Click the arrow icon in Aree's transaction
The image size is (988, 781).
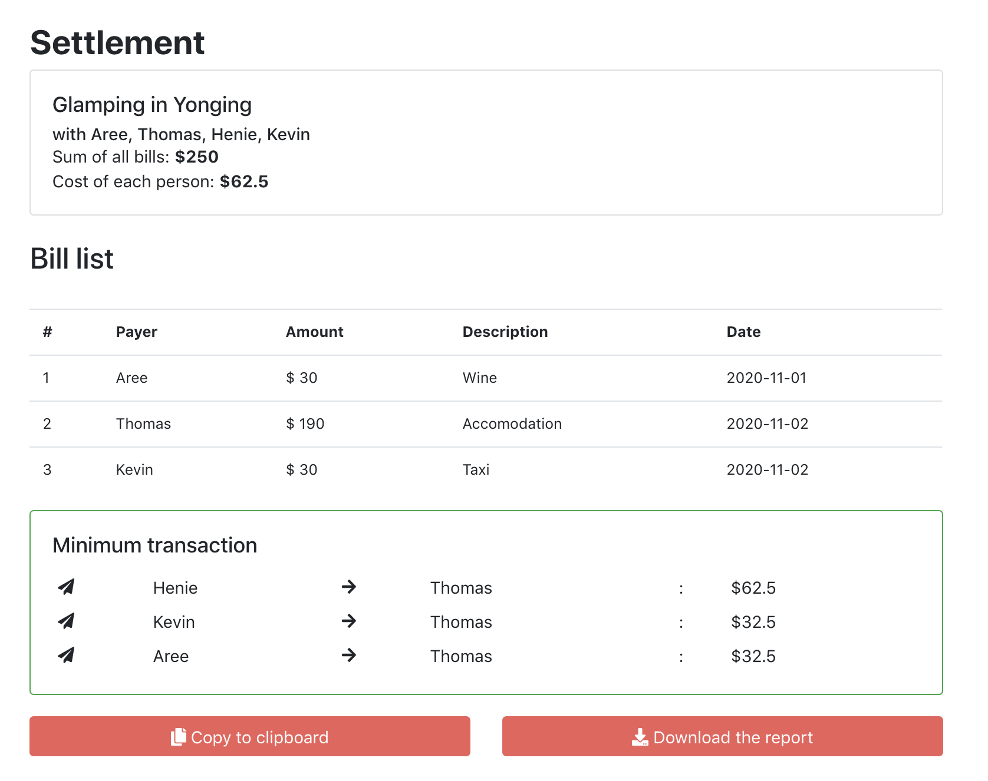tap(349, 655)
